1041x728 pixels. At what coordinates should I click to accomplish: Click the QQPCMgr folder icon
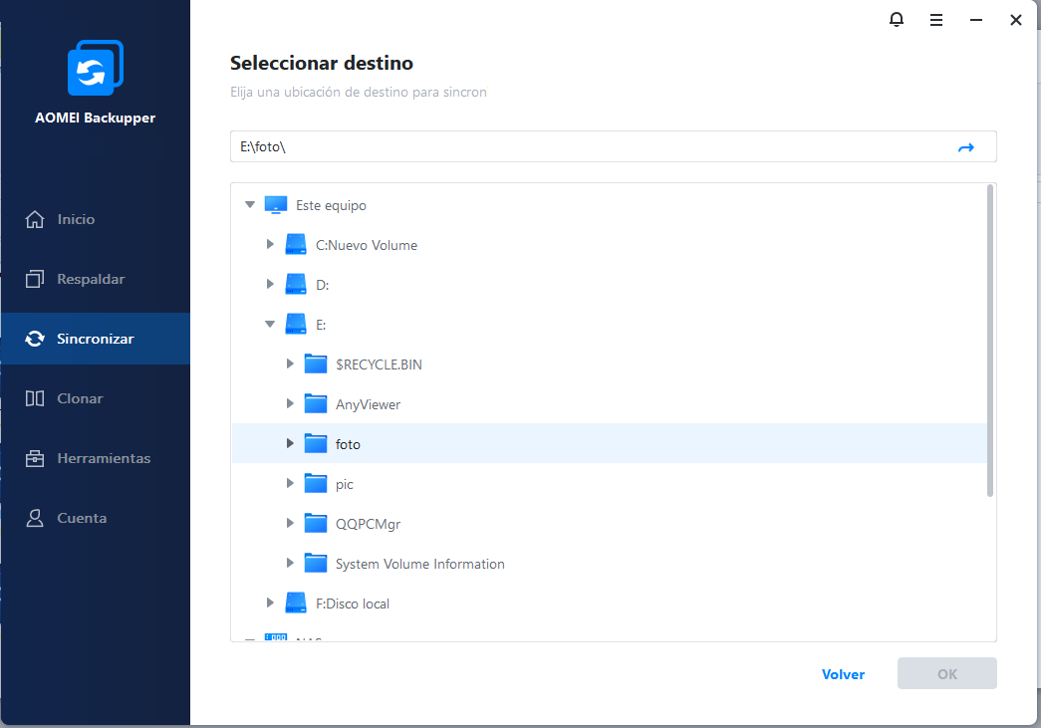(x=316, y=524)
